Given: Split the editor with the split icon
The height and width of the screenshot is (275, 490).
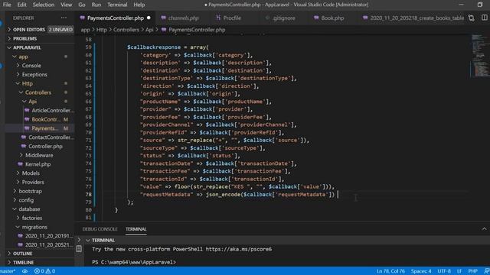Looking at the screenshot, I should point(485,18).
